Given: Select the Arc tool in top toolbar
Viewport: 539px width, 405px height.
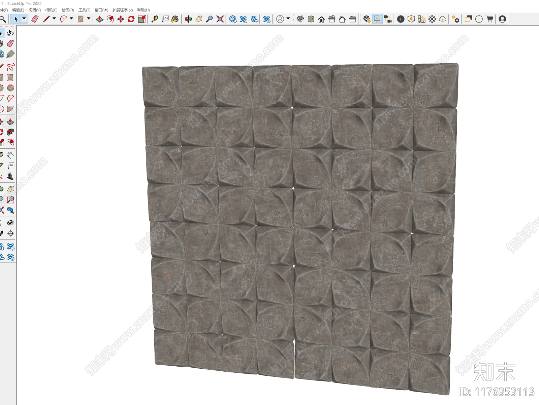Looking at the screenshot, I should coord(63,19).
